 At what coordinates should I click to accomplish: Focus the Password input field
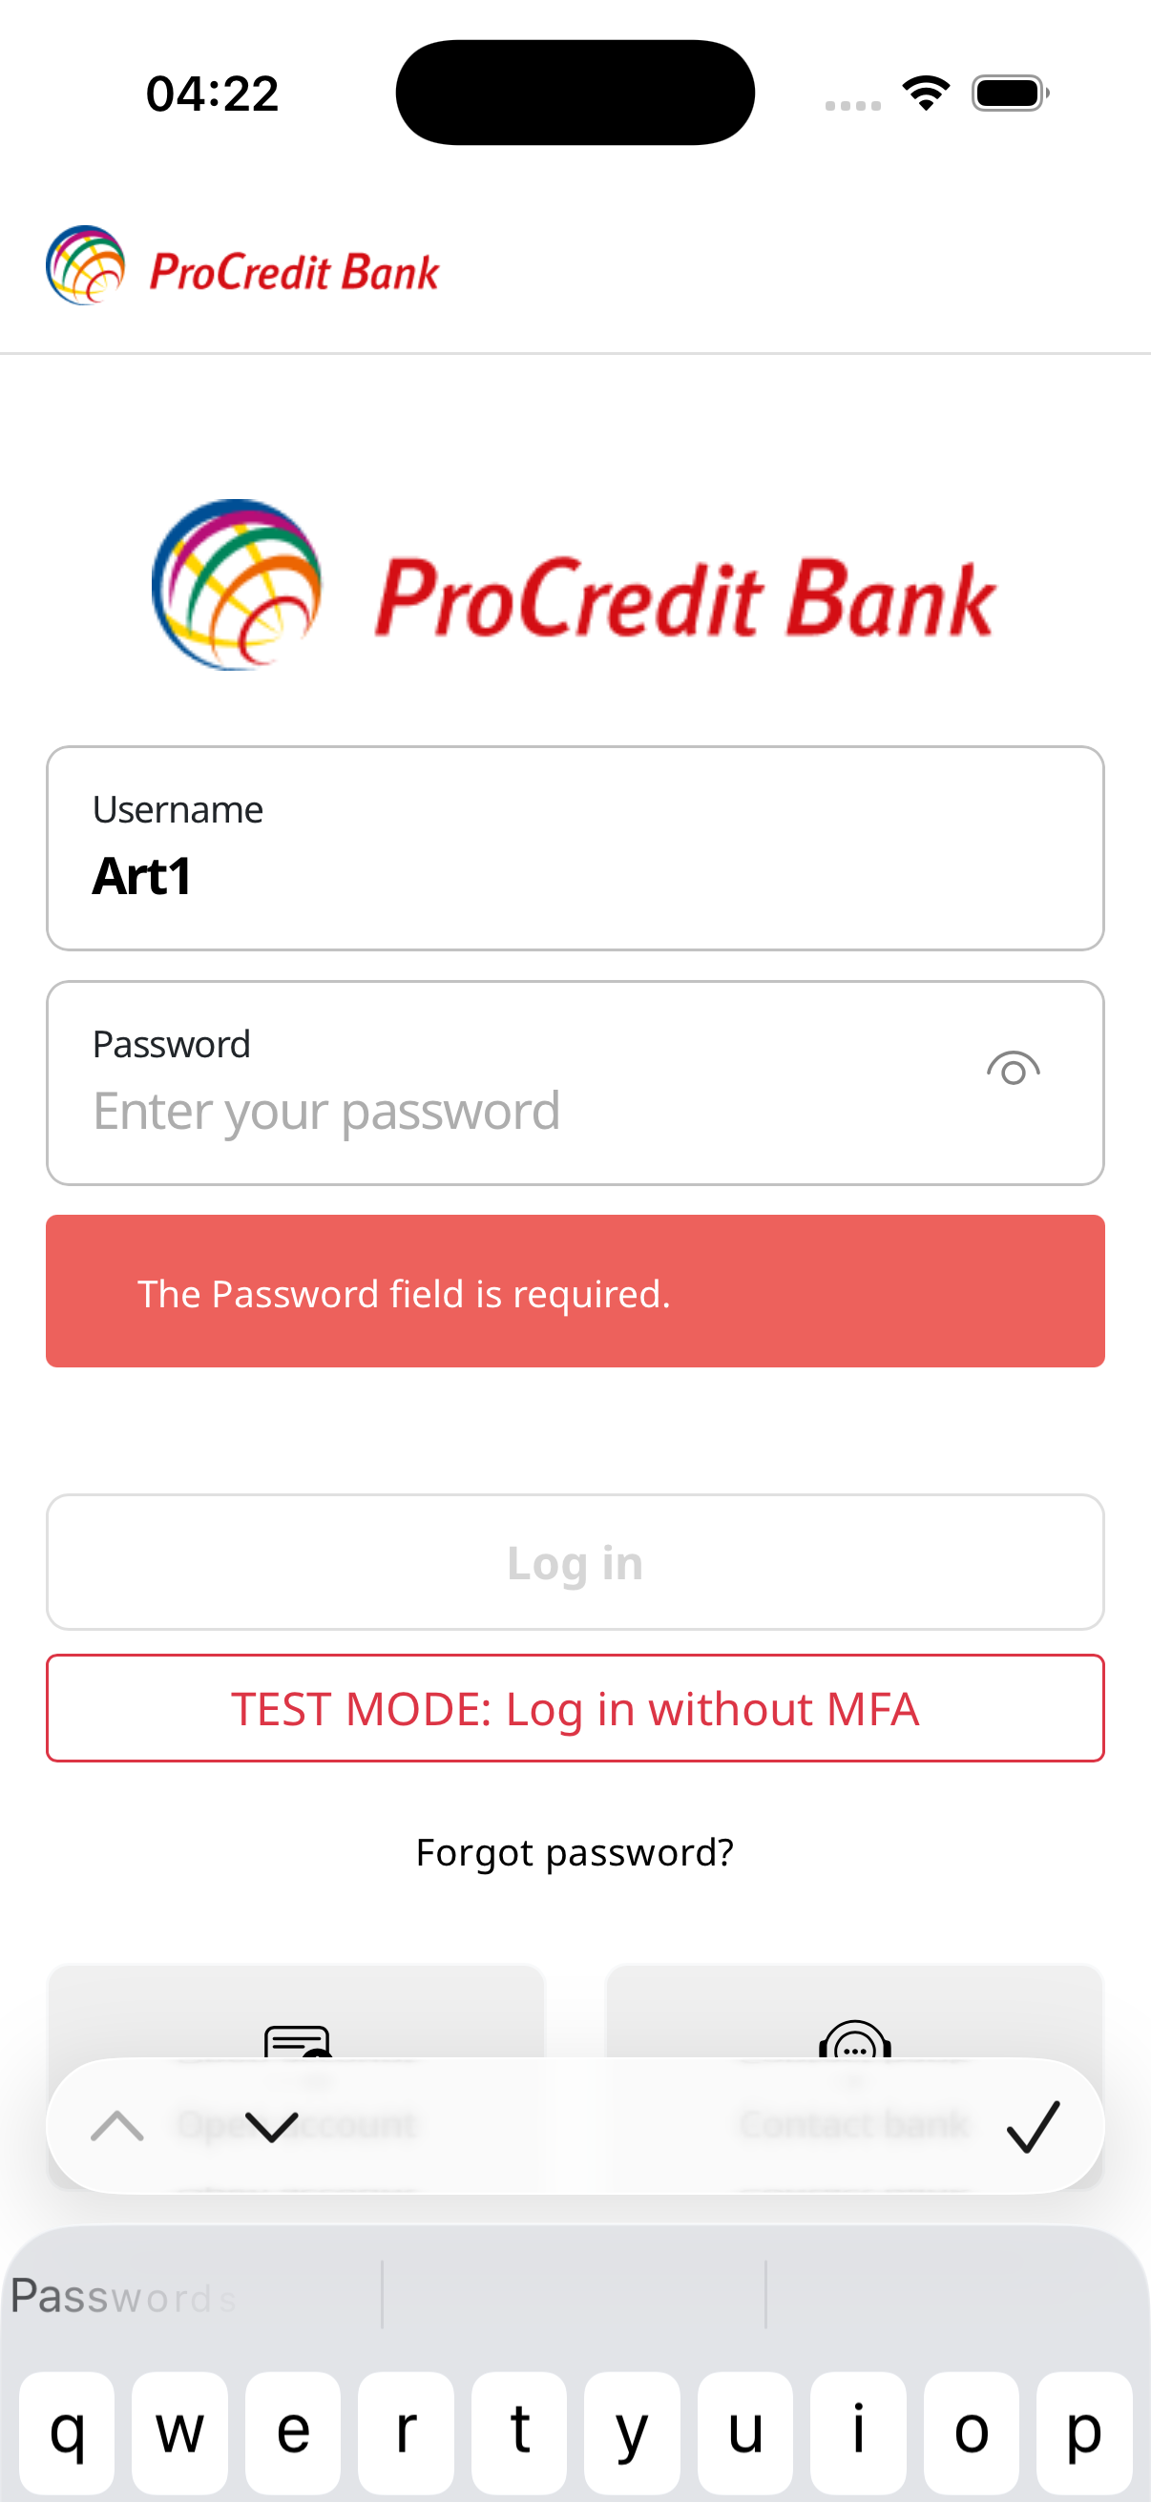[x=505, y=1110]
